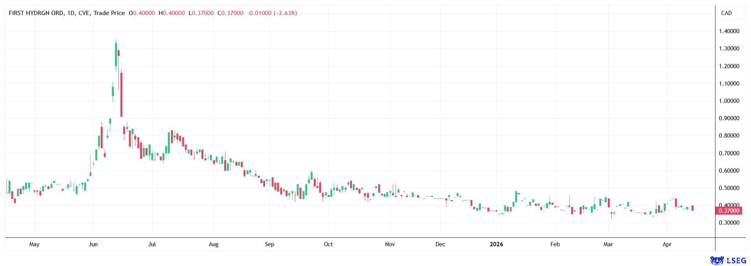Click the close price value C0.37000

[x=230, y=13]
